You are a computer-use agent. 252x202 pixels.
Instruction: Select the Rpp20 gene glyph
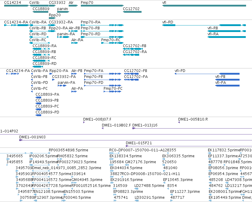coord(52,18)
